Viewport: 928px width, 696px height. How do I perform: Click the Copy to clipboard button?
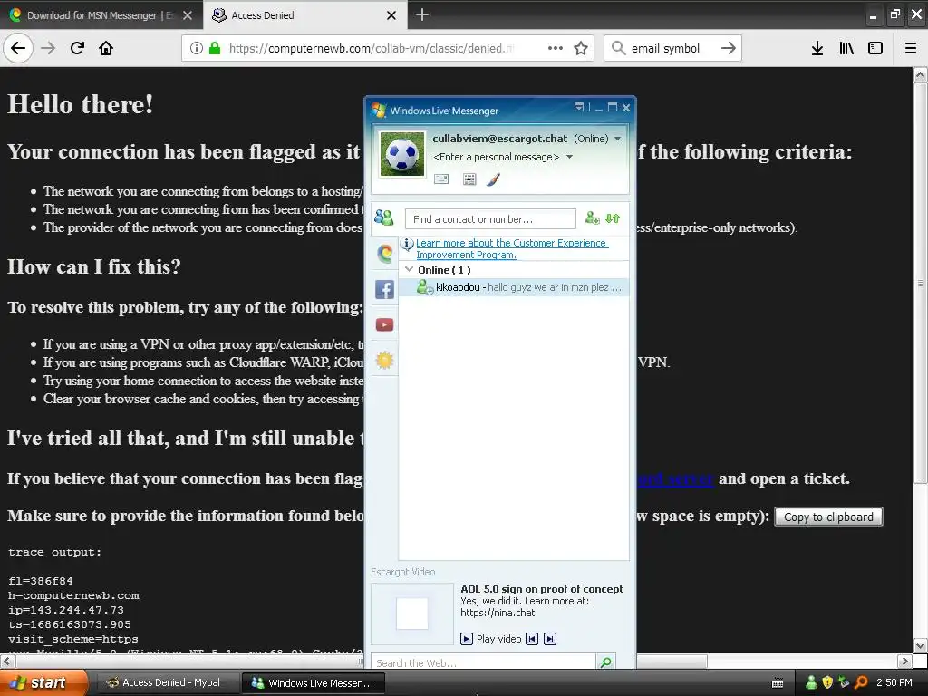click(x=828, y=517)
